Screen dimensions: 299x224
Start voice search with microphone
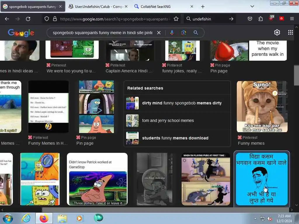click(x=172, y=33)
